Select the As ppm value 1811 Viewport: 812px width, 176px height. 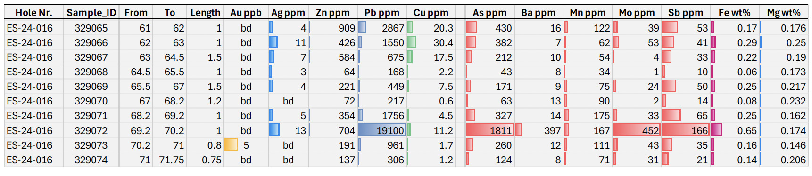point(489,130)
